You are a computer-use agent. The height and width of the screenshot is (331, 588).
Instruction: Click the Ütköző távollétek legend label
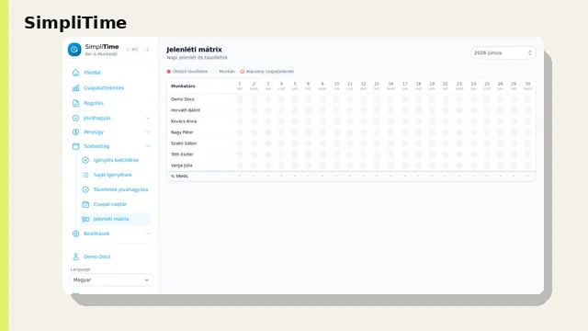pyautogui.click(x=190, y=72)
